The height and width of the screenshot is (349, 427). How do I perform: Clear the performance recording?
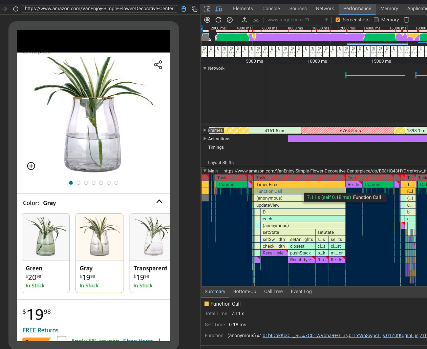230,20
